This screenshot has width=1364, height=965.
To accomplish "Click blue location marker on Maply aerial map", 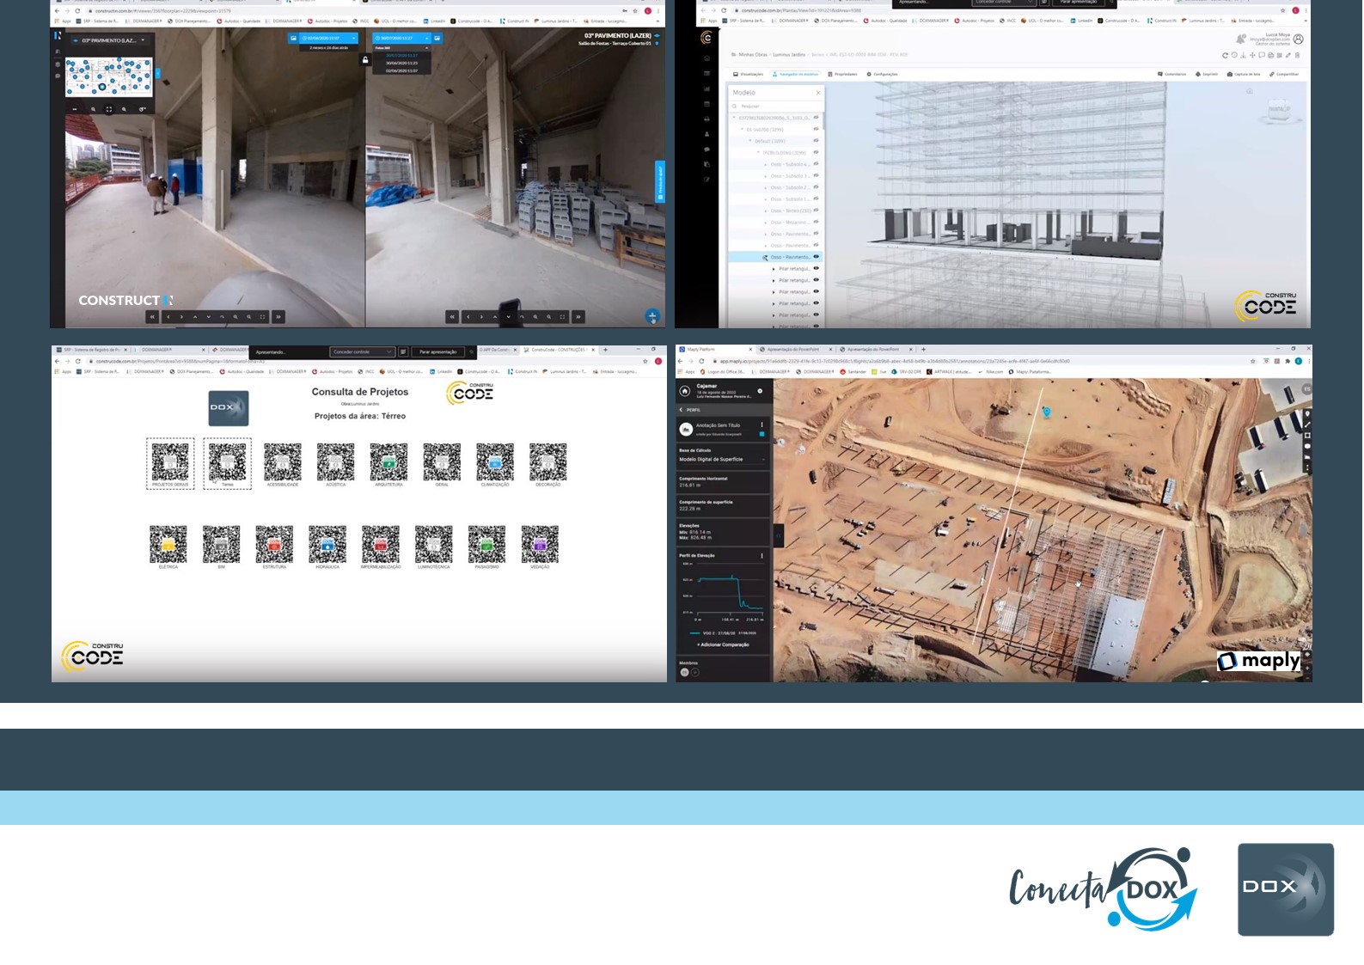I will [x=1047, y=412].
